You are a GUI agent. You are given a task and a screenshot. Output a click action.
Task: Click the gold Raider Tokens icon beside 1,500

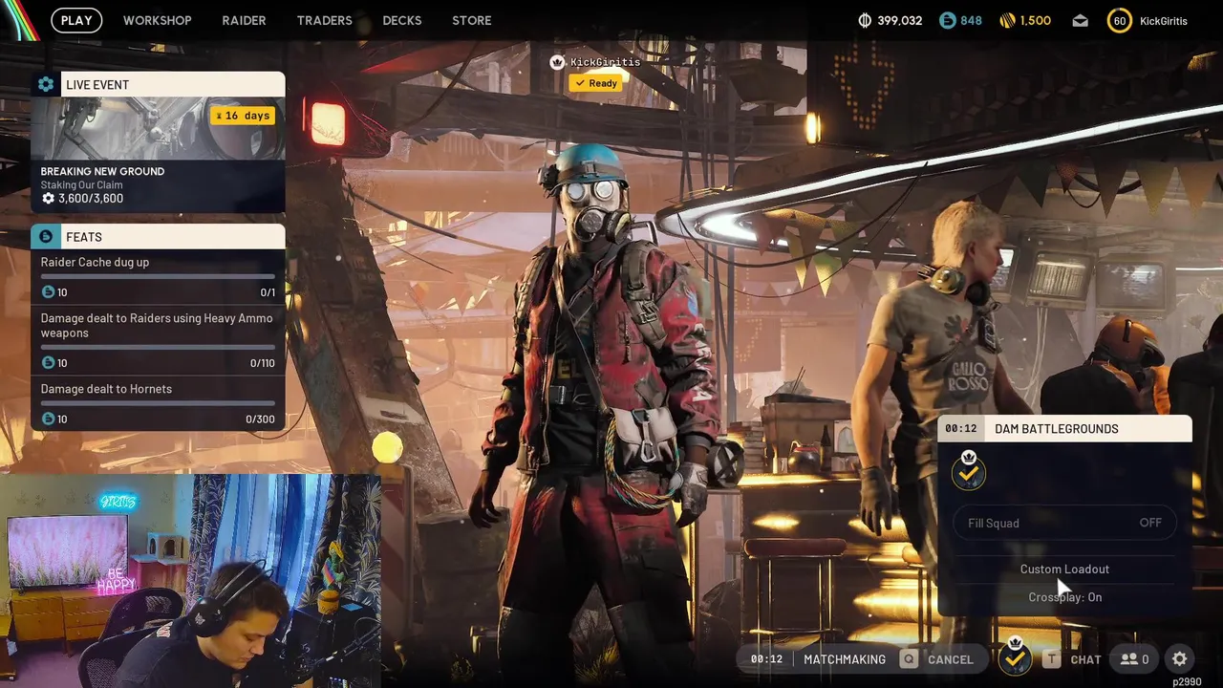(1007, 20)
